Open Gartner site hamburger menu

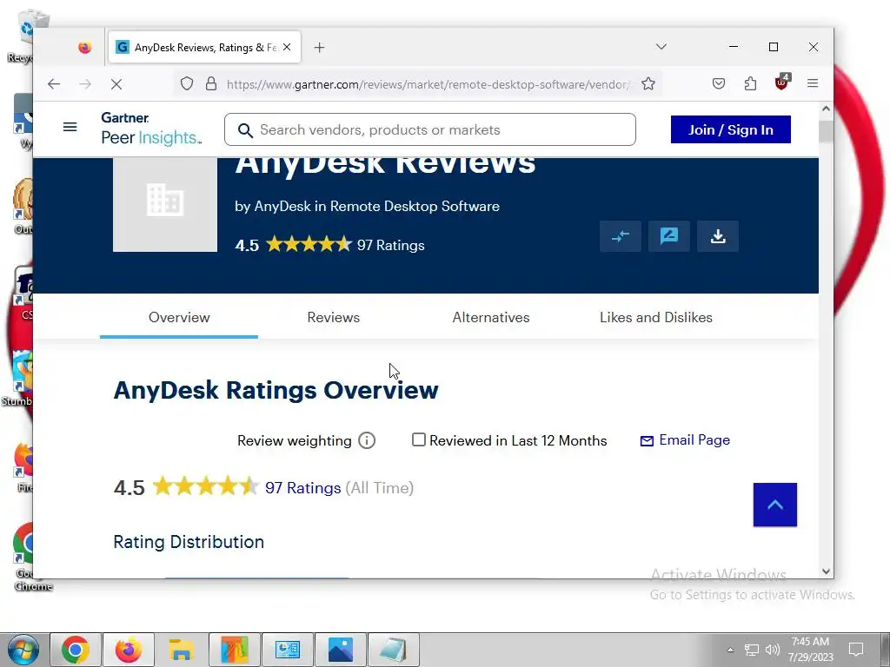tap(70, 127)
